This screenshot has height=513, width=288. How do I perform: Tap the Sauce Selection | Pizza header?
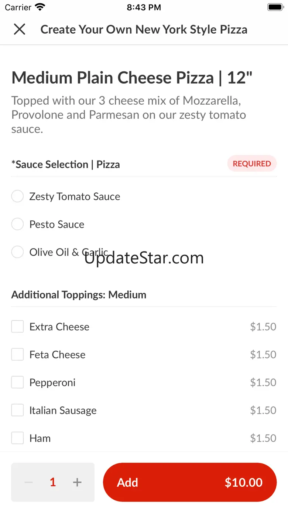click(x=66, y=165)
